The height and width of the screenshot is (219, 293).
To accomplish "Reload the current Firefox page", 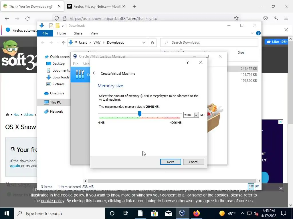I will pos(27,19).
